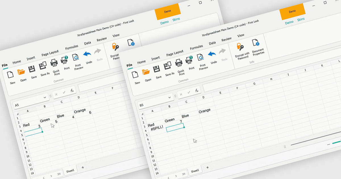Switch to the Home tab in the front window
Viewport: 341px width, 179px height.
click(141, 62)
